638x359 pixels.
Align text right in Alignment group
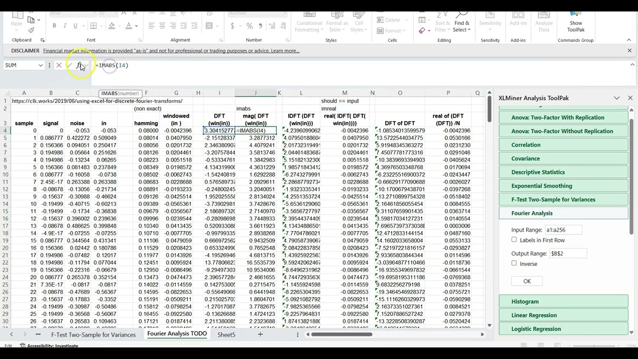click(173, 26)
